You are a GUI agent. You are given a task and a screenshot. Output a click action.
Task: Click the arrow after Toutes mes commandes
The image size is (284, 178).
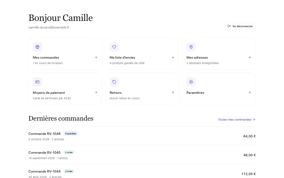(x=254, y=119)
